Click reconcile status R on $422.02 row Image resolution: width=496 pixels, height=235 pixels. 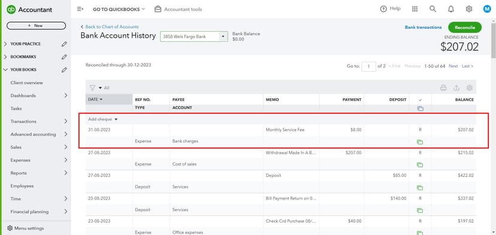[420, 175]
